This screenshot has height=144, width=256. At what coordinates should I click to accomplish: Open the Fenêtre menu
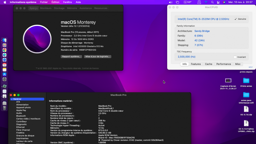(67, 2)
